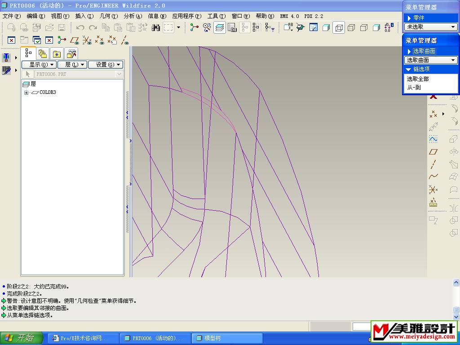Toggle the layers display icon in toolbar

click(220, 28)
